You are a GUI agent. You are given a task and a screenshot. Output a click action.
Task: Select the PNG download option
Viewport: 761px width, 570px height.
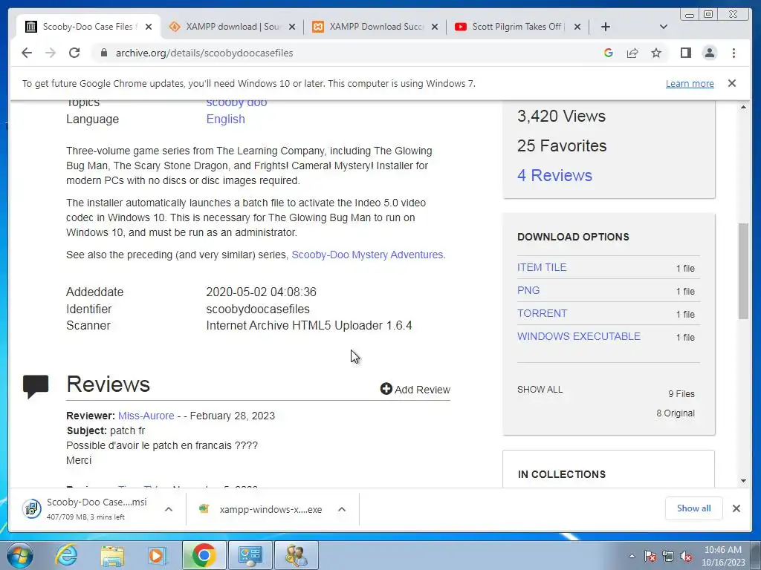click(x=528, y=290)
